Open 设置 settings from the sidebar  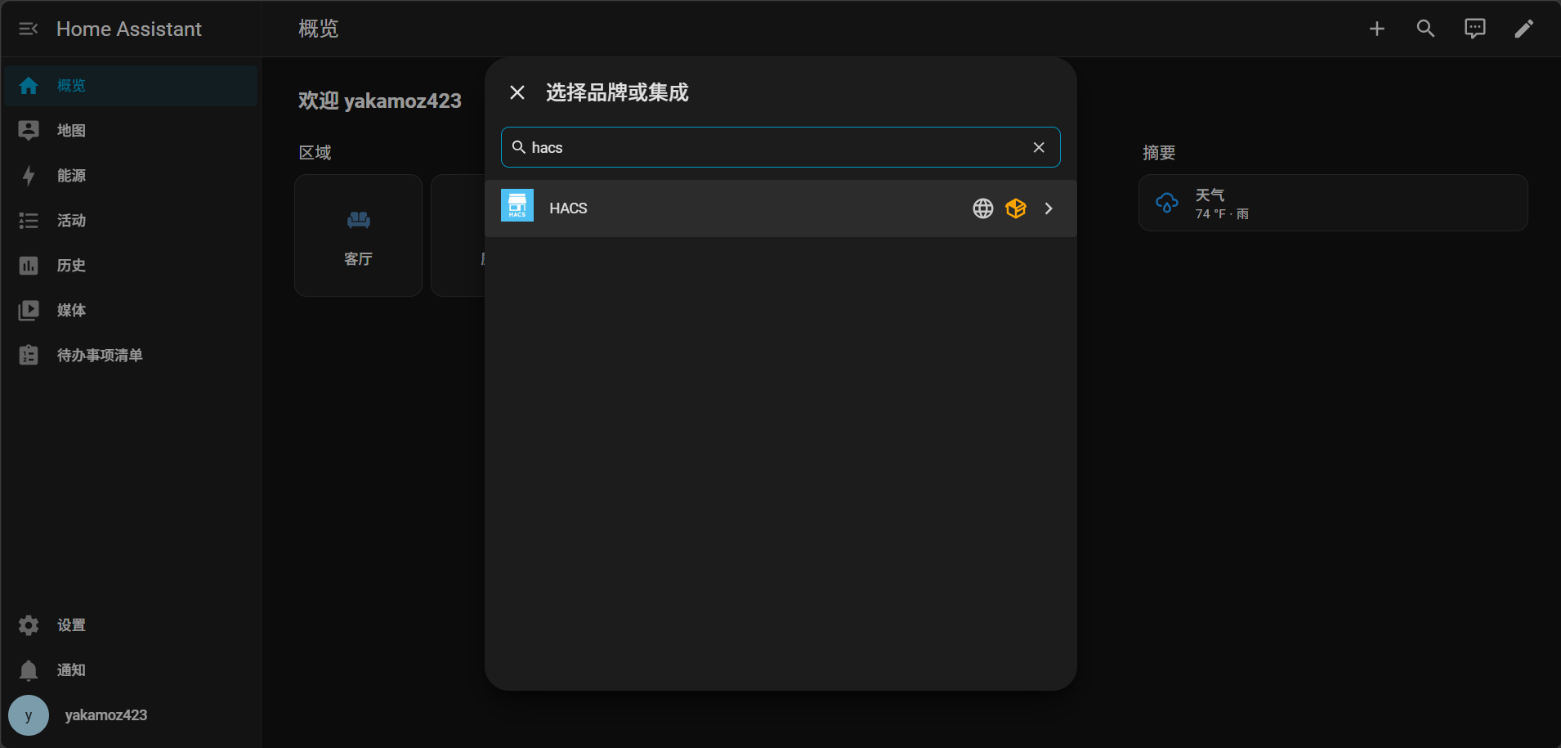(x=131, y=625)
